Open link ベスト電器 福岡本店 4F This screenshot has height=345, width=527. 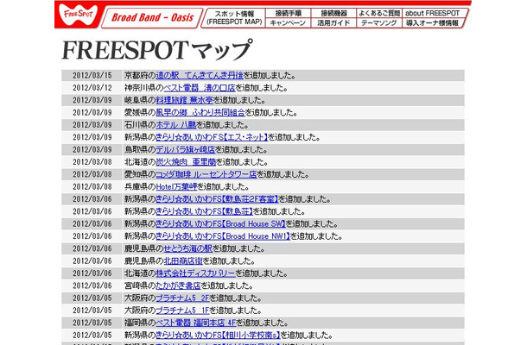196,323
